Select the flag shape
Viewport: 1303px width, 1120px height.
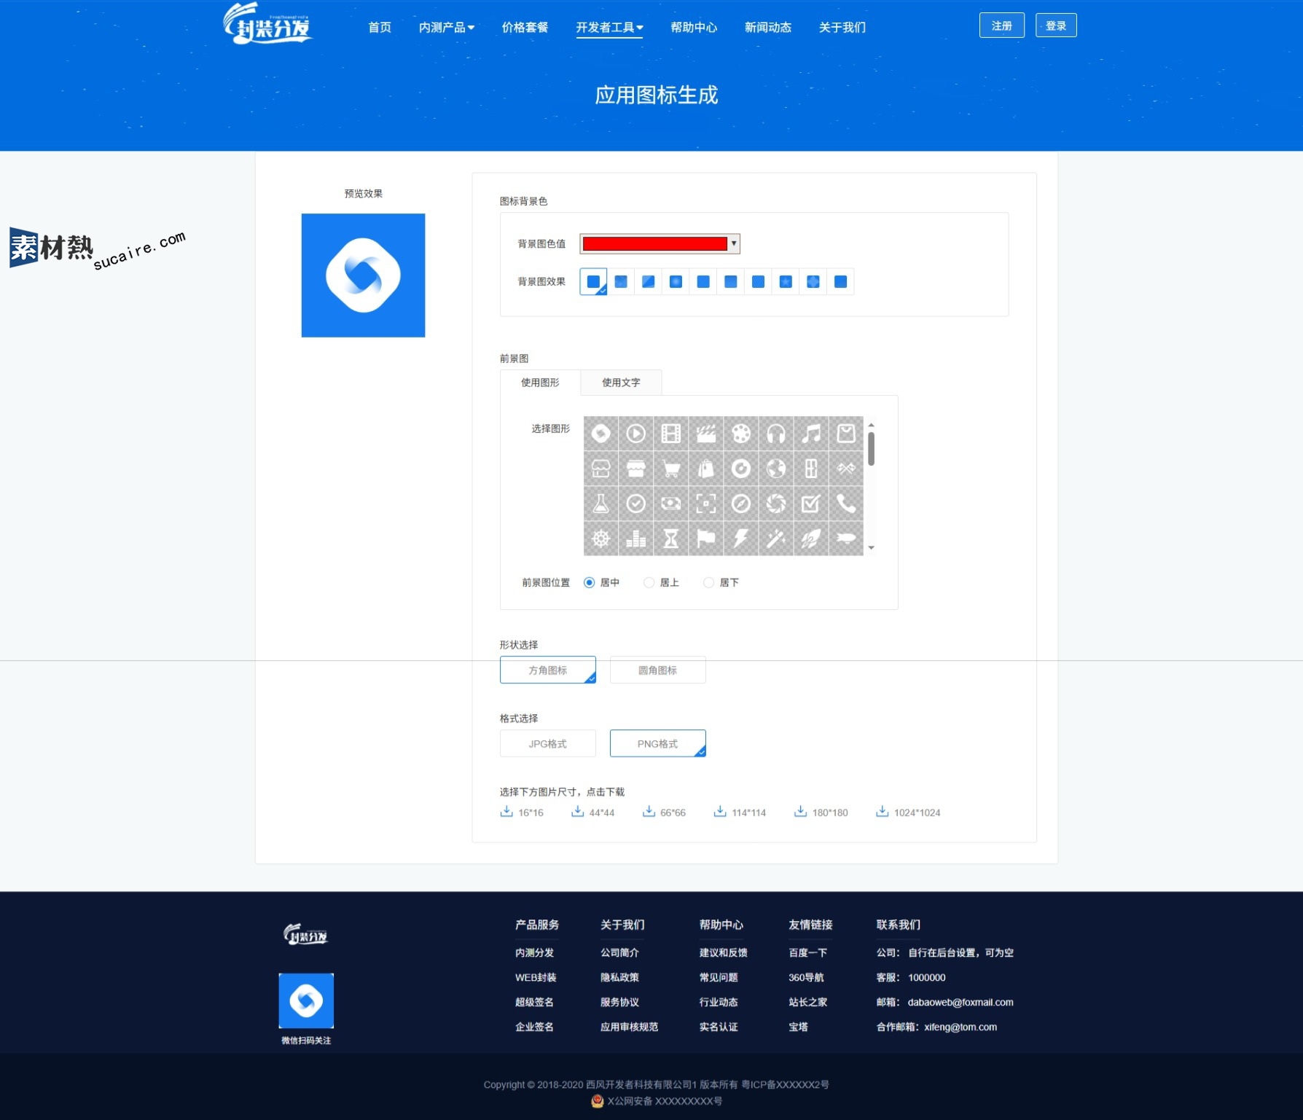pos(706,539)
